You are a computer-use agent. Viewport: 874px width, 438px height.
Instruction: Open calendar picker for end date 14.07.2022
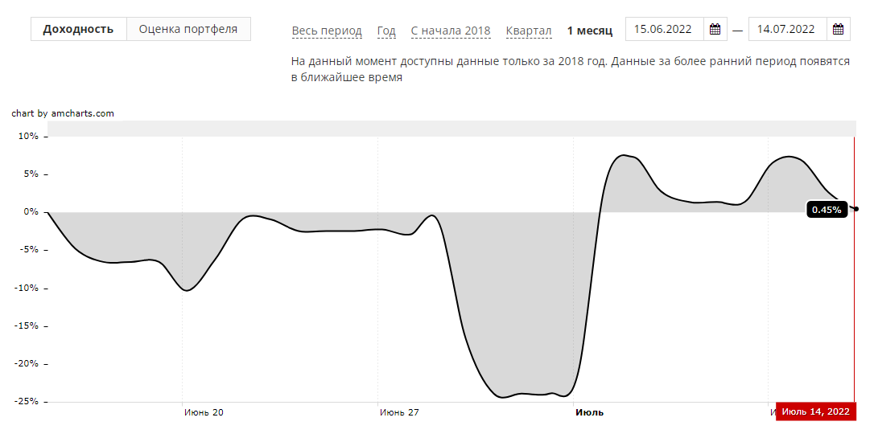[x=838, y=30]
